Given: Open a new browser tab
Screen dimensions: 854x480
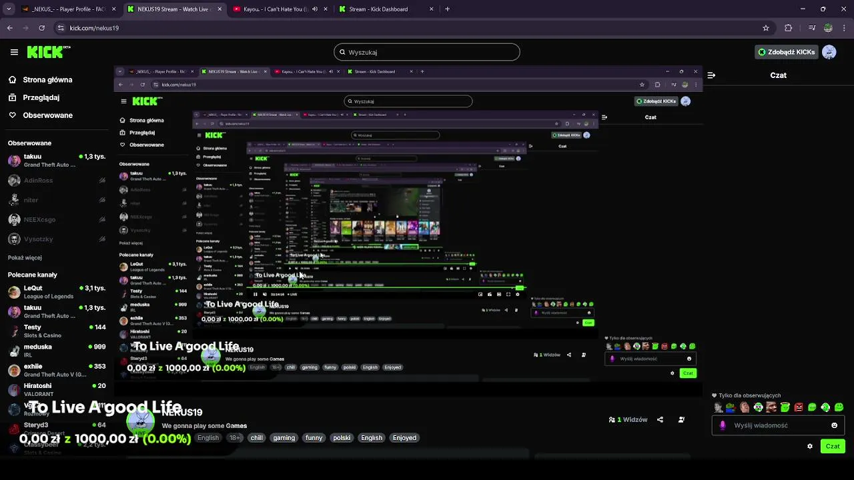Looking at the screenshot, I should (x=447, y=9).
